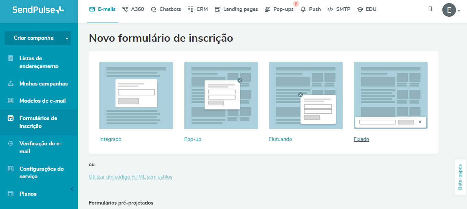This screenshot has height=209, width=467.
Task: Click the Verificação de e-mail check icon
Action: (11, 143)
